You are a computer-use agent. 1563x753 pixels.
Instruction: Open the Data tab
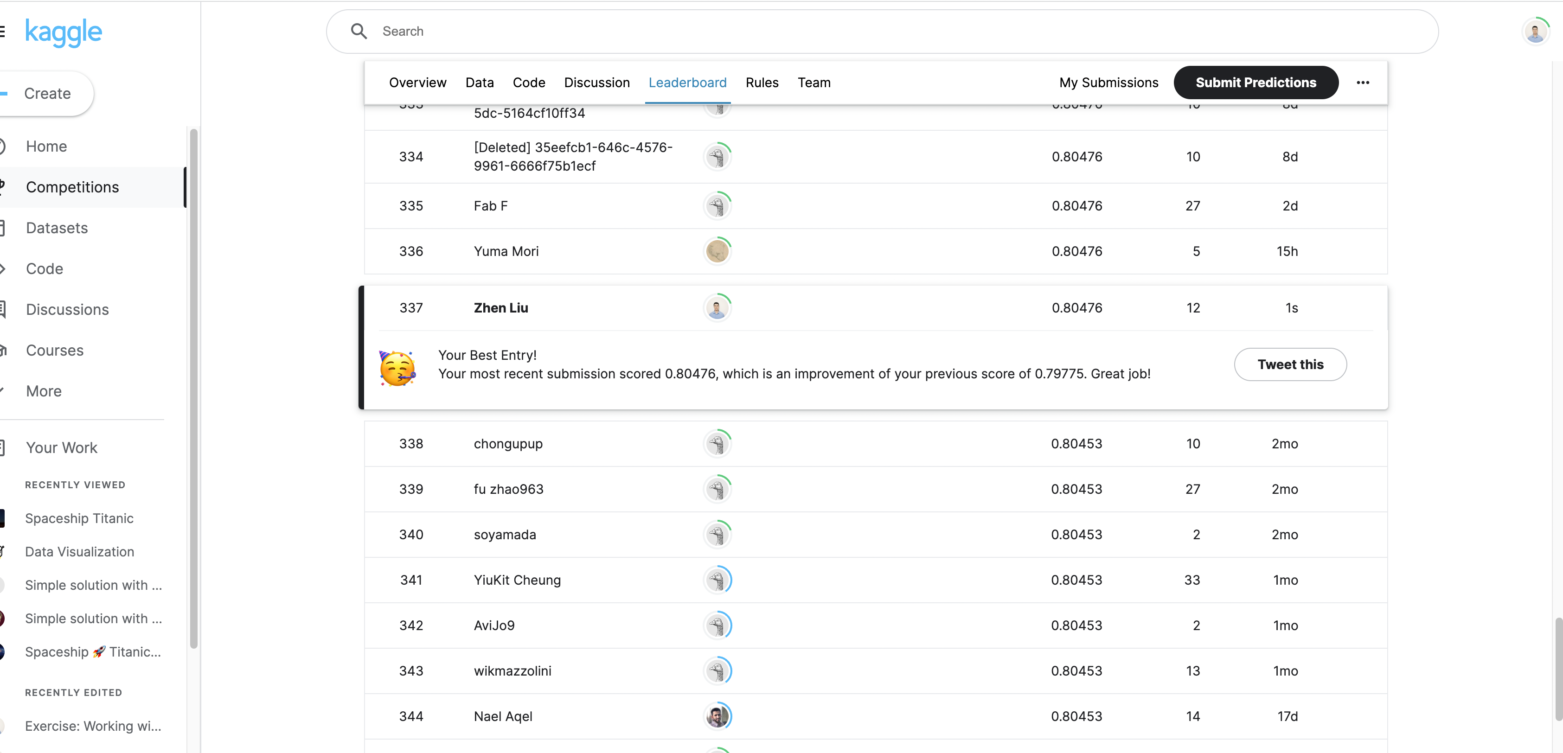[x=480, y=83]
